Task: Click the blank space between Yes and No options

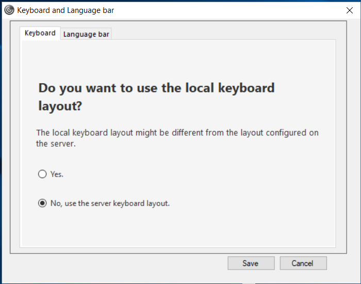Action: [x=155, y=189]
